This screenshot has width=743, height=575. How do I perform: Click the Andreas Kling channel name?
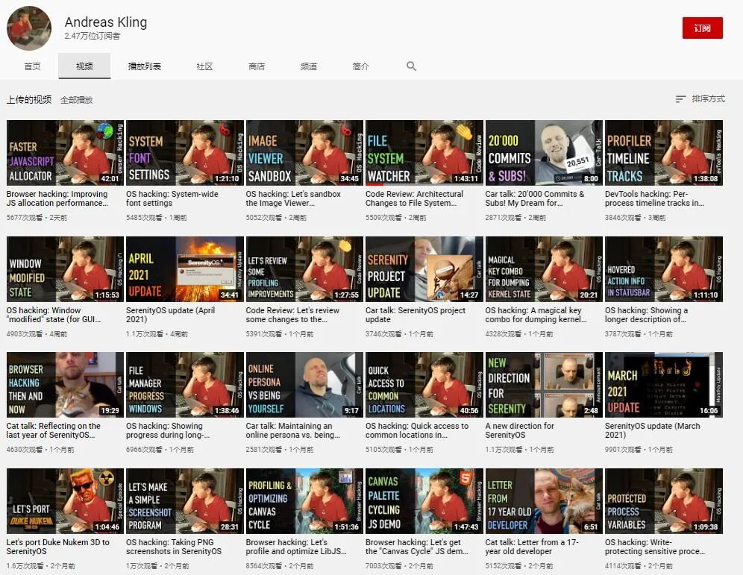tap(106, 22)
